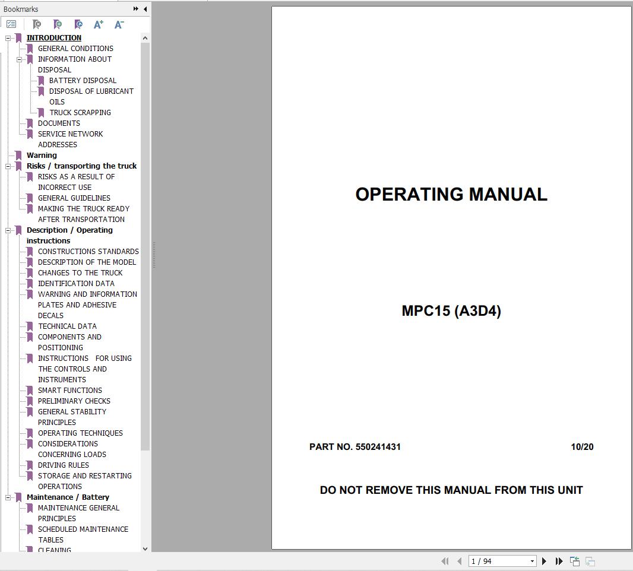Collapse the INFORMATION ABOUT DISPOSAL node
The height and width of the screenshot is (571, 633).
coord(19,59)
